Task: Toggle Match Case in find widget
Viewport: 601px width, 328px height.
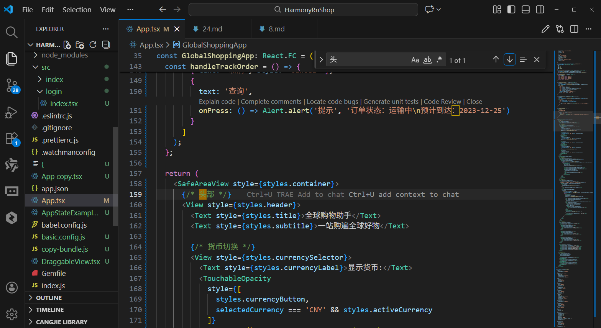Action: (x=415, y=59)
